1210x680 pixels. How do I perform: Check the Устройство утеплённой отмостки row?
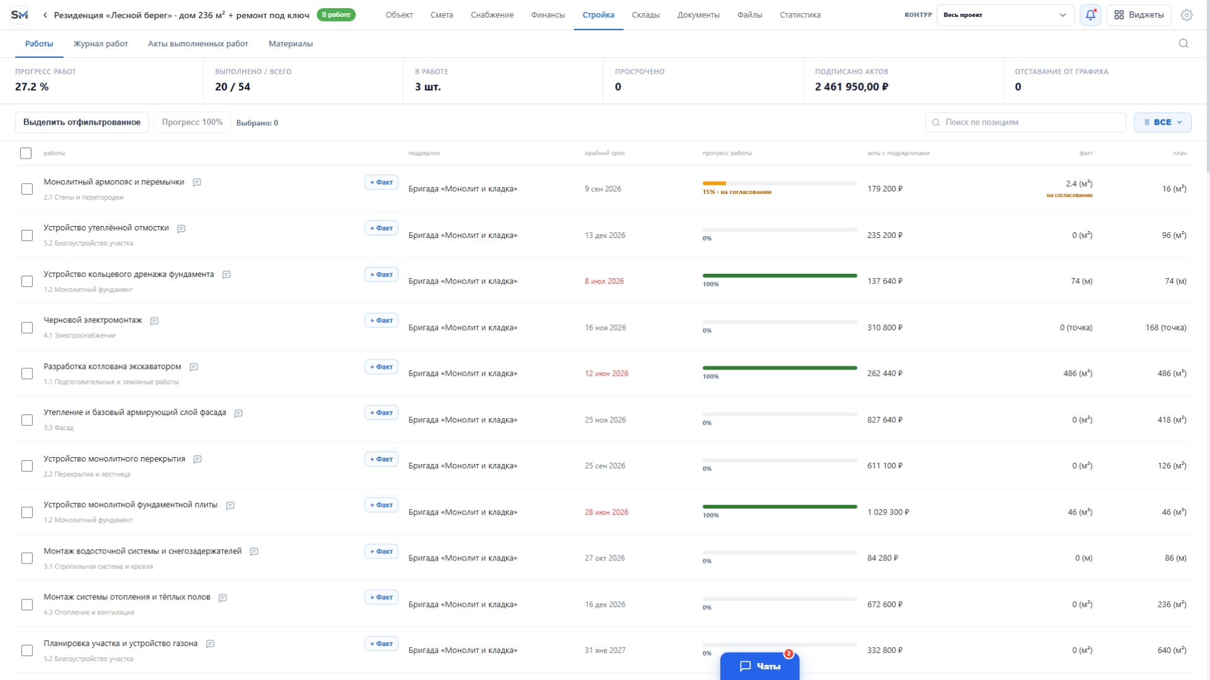(x=27, y=235)
